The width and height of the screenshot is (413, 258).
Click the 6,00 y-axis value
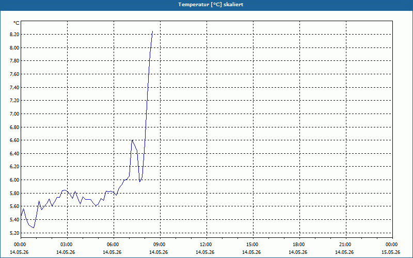(x=14, y=180)
